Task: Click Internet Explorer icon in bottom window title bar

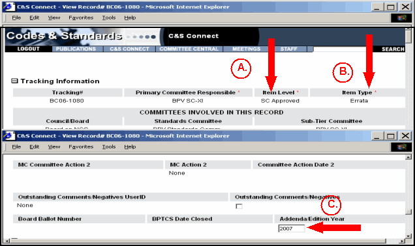Action: click(x=9, y=136)
